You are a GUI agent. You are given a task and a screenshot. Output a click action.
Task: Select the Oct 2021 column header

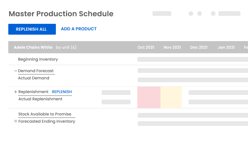(x=146, y=47)
